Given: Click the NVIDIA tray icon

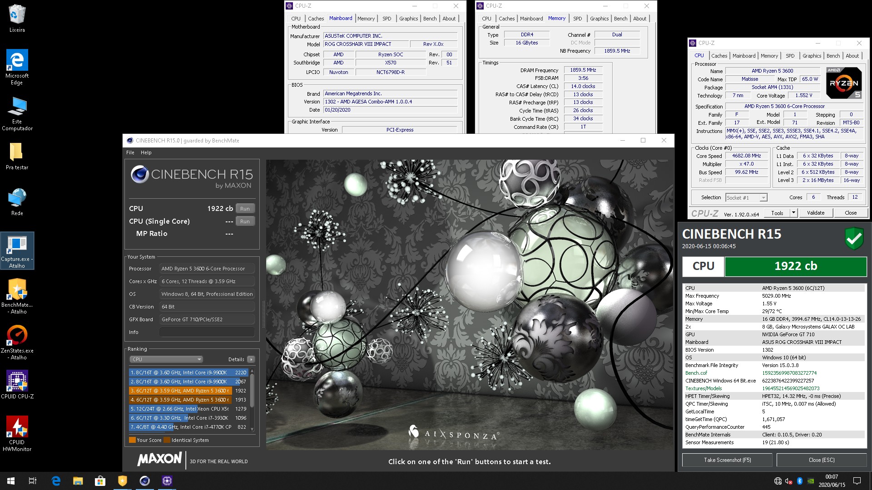Looking at the screenshot, I should [811, 481].
